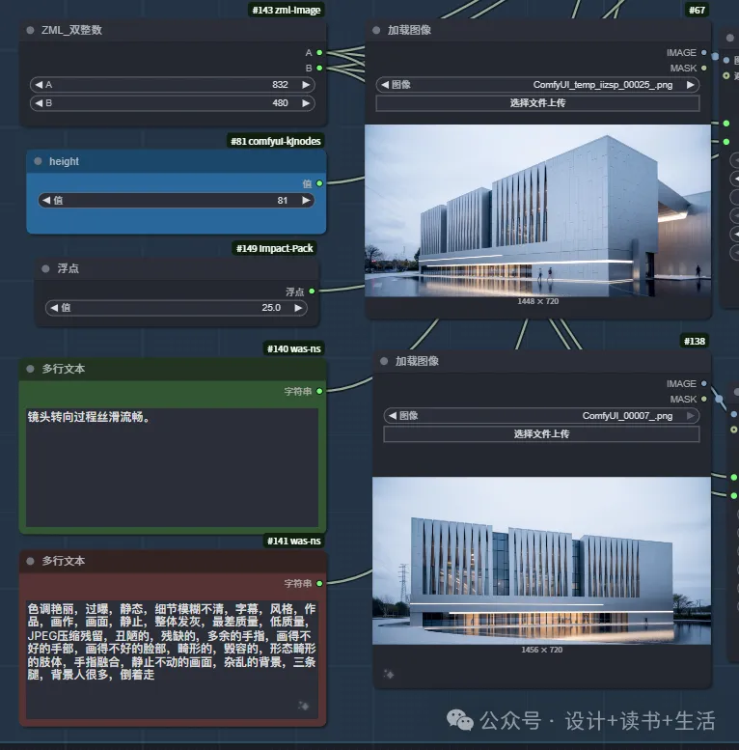Click the 字符串 output of red text node
The image size is (739, 750).
coord(319,583)
